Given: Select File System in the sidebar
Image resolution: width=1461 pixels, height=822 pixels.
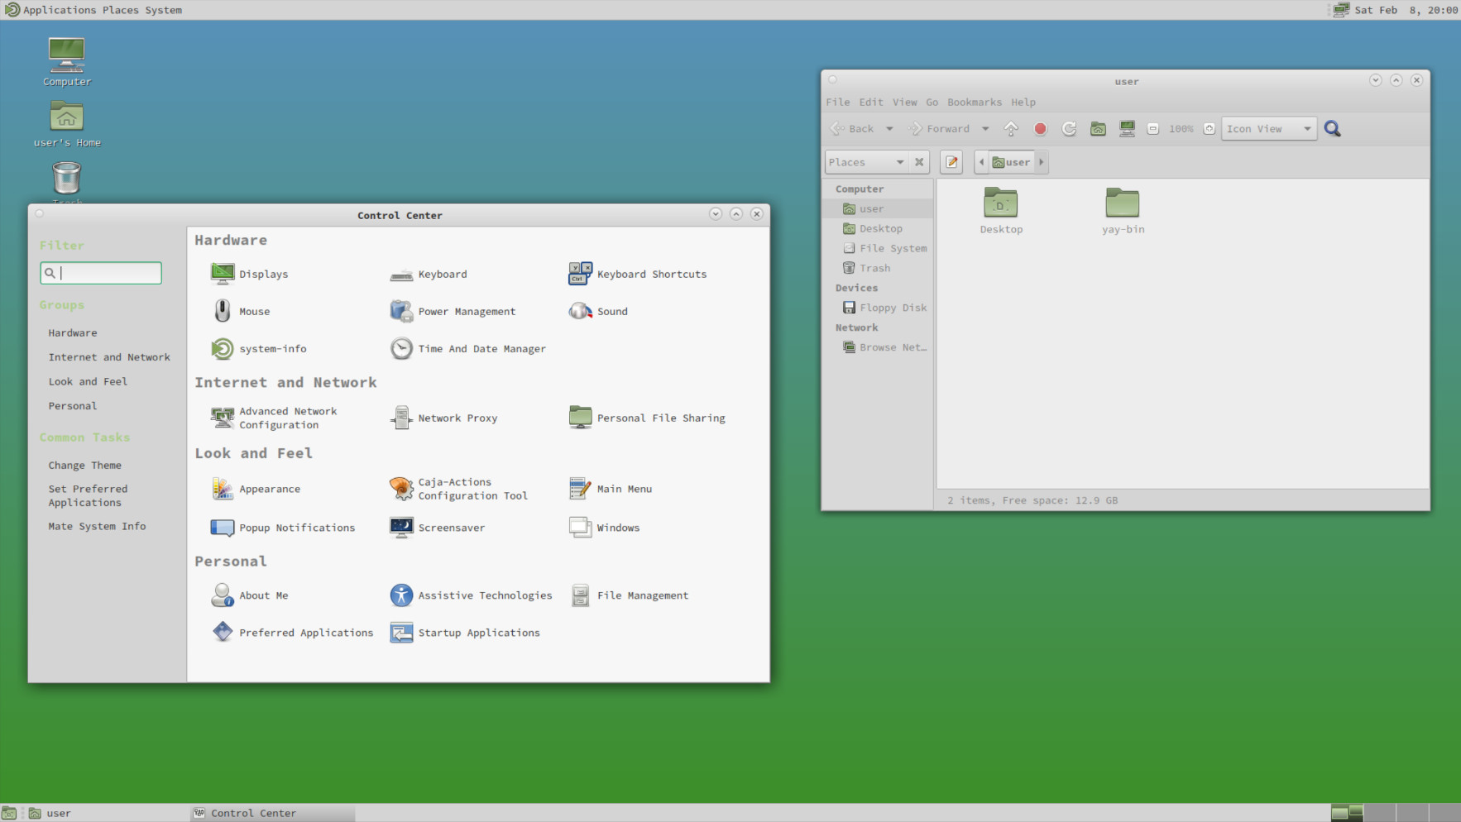Looking at the screenshot, I should pyautogui.click(x=893, y=248).
